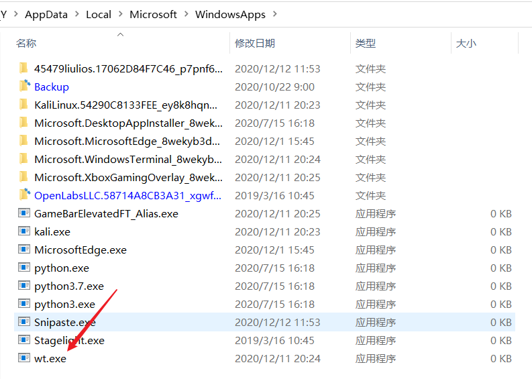Click the 2019/3/16 10:45 date of Stagelight.exe

click(274, 341)
